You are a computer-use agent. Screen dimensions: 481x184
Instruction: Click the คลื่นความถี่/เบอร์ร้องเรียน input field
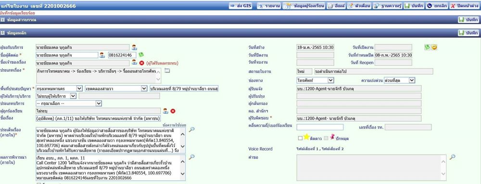320,127
